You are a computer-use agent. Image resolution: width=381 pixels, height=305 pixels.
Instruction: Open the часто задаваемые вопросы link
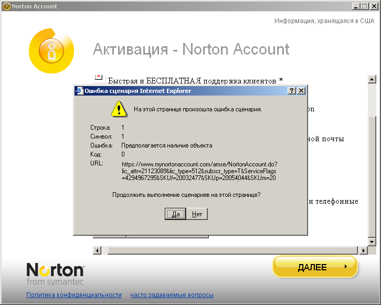pyautogui.click(x=172, y=295)
